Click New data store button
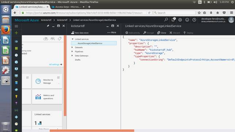 tap(80, 33)
